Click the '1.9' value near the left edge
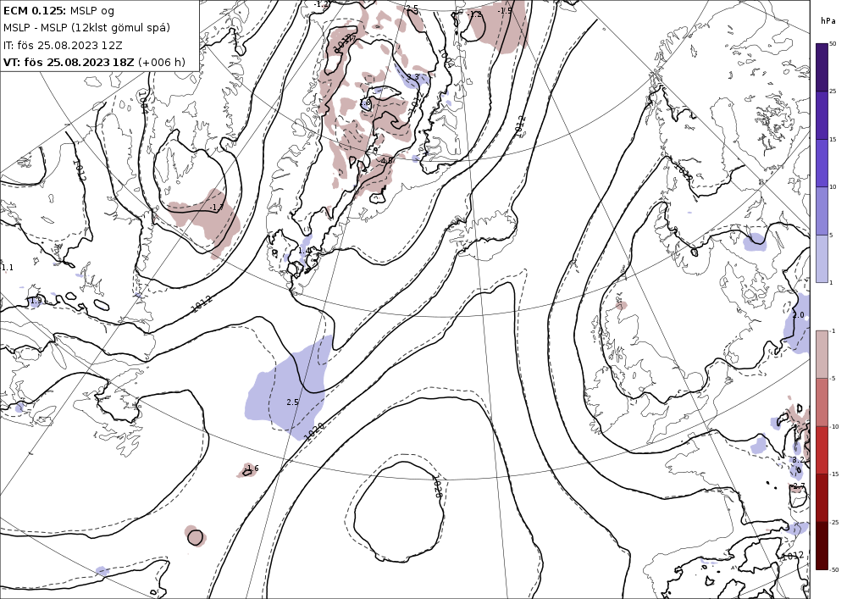The image size is (847, 599). coord(36,300)
